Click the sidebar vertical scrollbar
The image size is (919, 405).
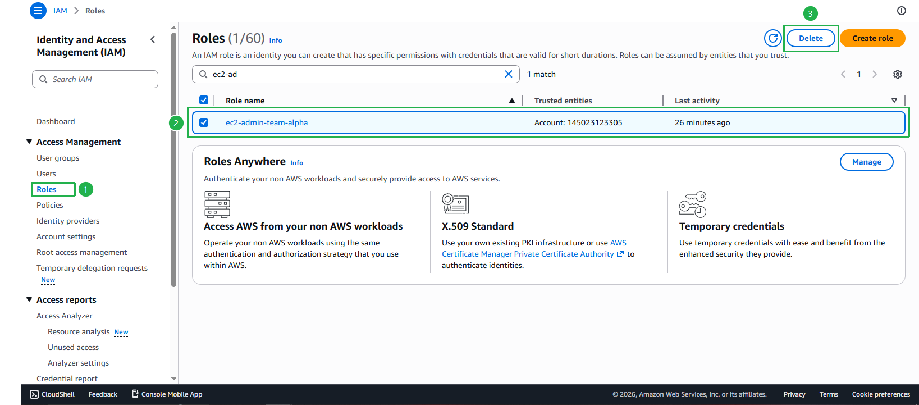[174, 160]
